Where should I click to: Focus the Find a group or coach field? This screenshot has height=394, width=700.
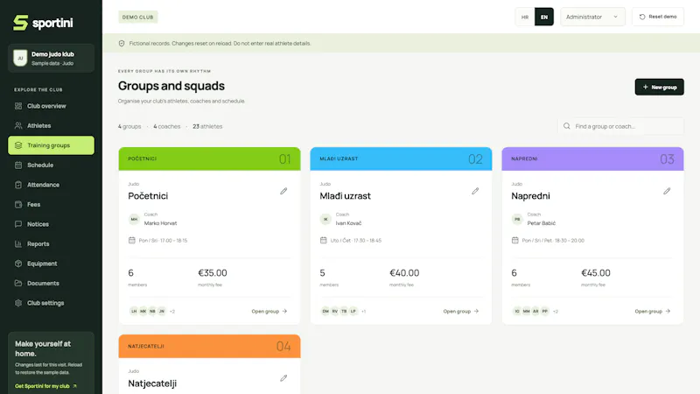(x=621, y=126)
